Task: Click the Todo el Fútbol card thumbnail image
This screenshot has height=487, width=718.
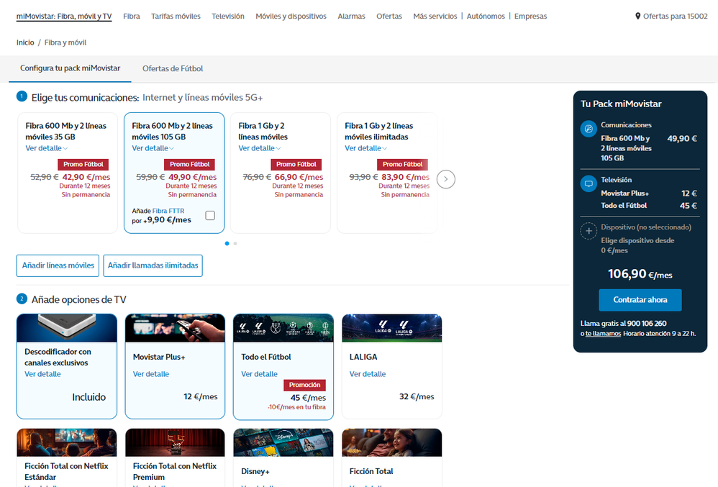Action: (283, 328)
